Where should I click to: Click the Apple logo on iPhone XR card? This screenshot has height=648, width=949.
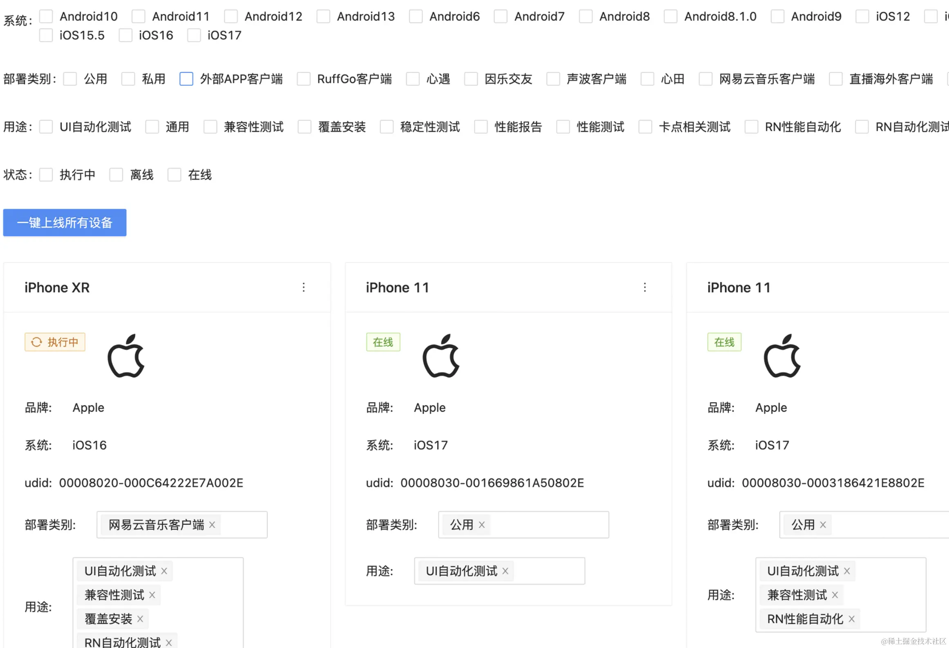[126, 356]
